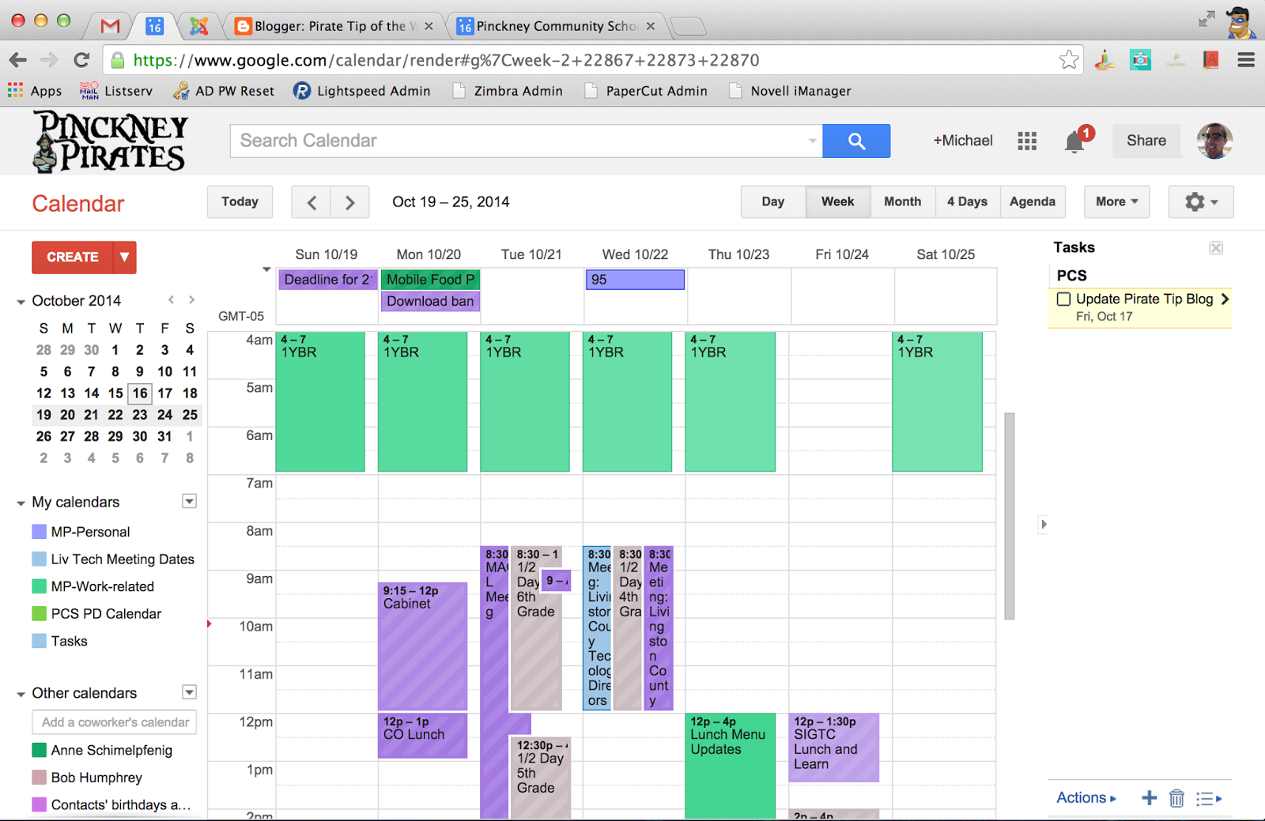Click Add a coworker's calendar field

tap(114, 722)
